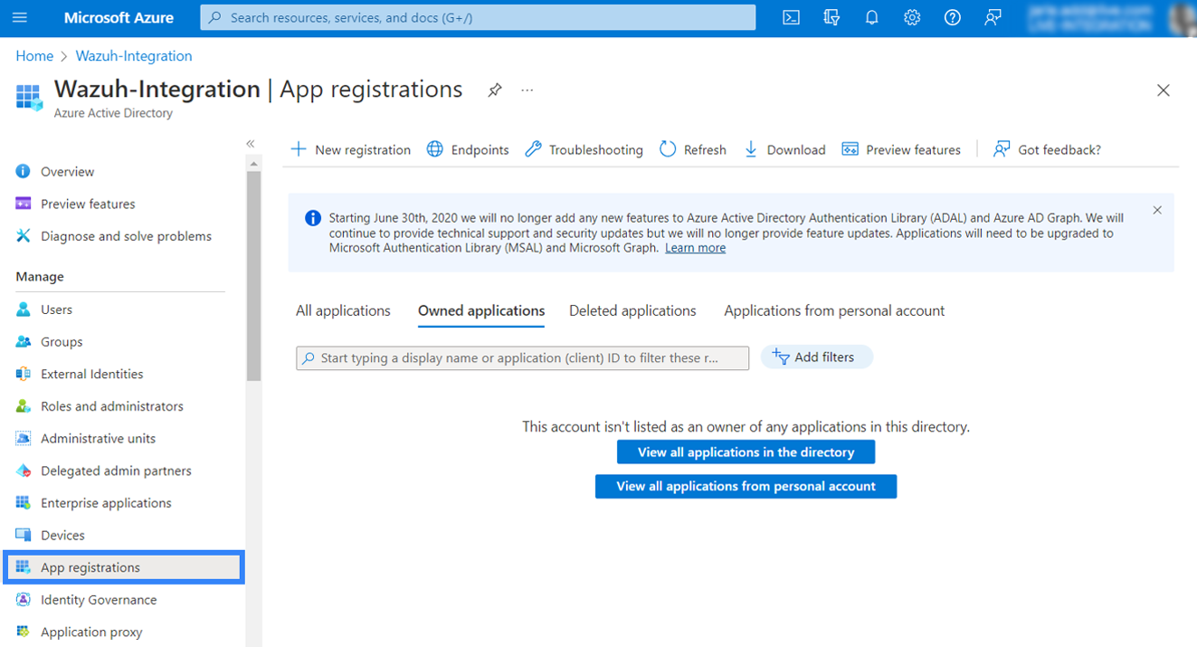1197x647 pixels.
Task: Switch to All applications tab
Action: coord(343,310)
